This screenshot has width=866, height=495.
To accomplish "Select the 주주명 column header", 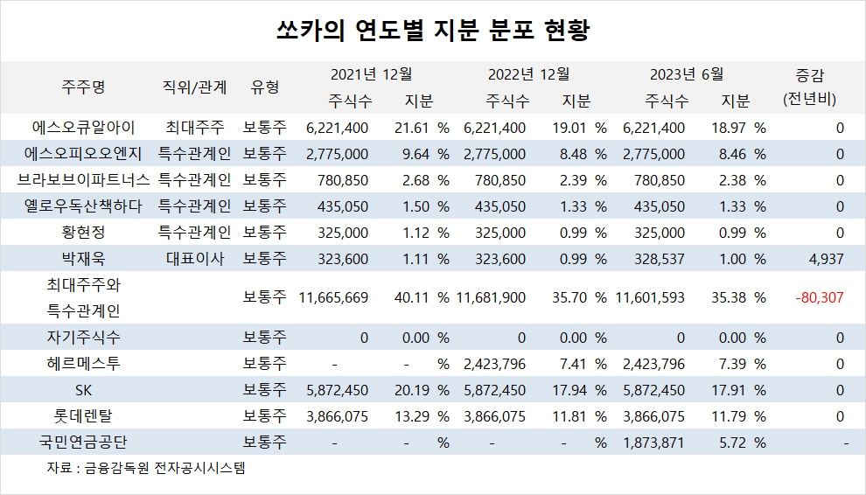I will [x=83, y=87].
